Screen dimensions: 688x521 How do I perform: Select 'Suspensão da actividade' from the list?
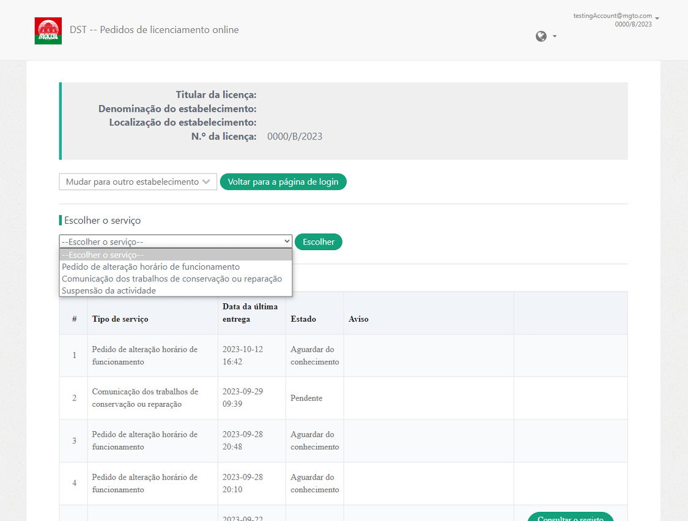(109, 290)
